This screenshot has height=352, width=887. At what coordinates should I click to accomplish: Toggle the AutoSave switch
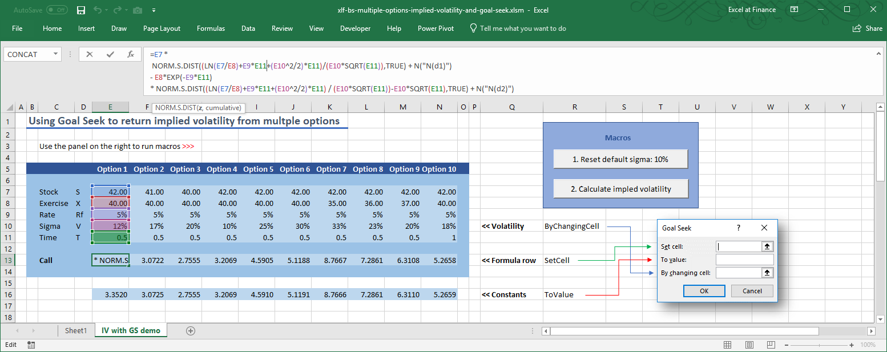click(x=57, y=10)
